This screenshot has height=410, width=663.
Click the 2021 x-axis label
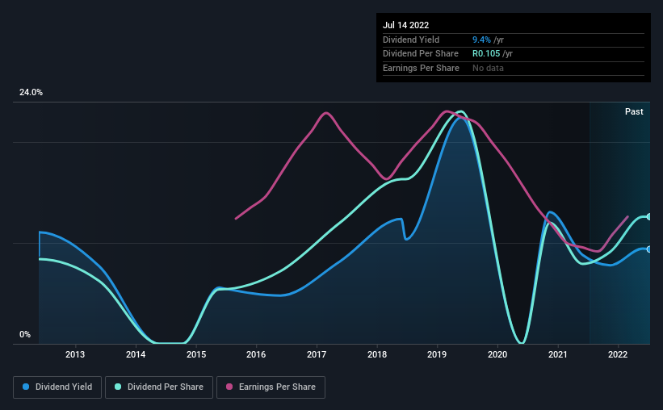click(x=558, y=354)
